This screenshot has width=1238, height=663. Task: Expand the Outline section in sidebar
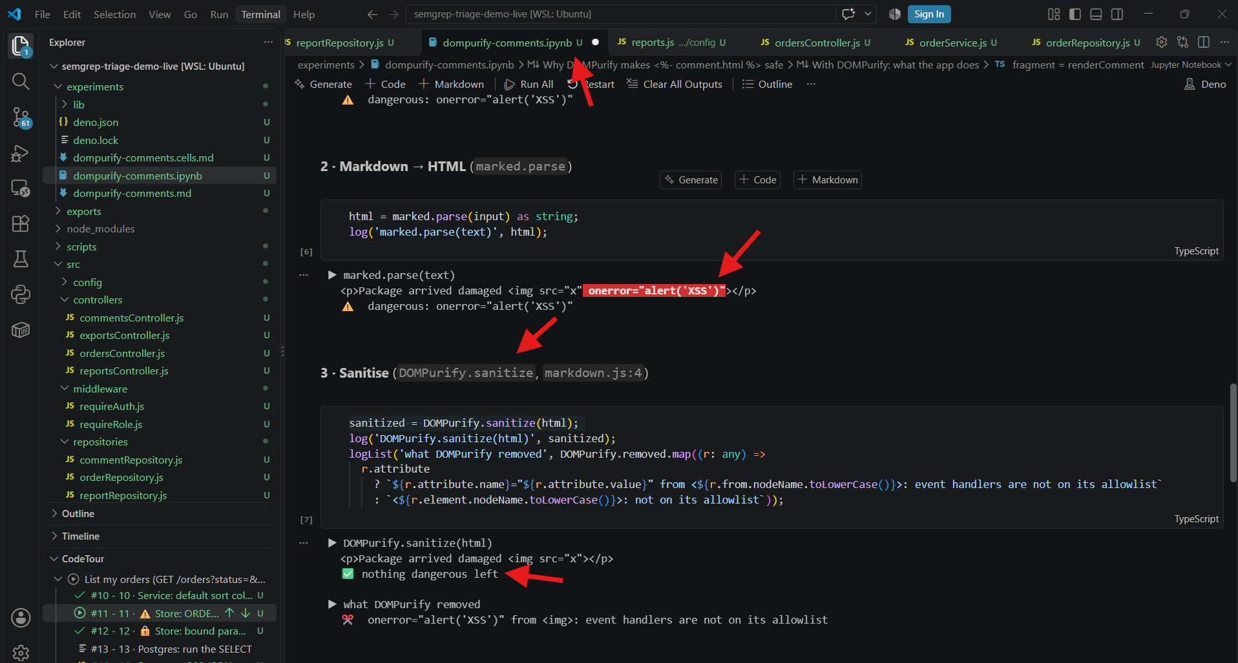click(x=78, y=514)
